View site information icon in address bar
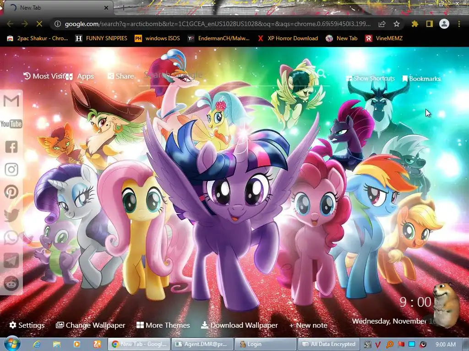This screenshot has width=469, height=351. [x=58, y=24]
